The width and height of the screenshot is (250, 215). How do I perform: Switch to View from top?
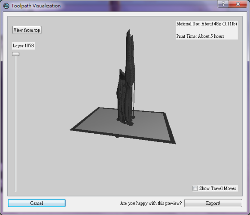(27, 30)
